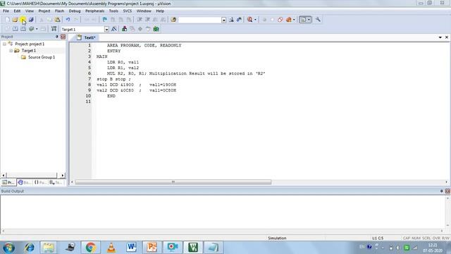
Task: Click Project panel scroll right arrow
Action: click(63, 176)
